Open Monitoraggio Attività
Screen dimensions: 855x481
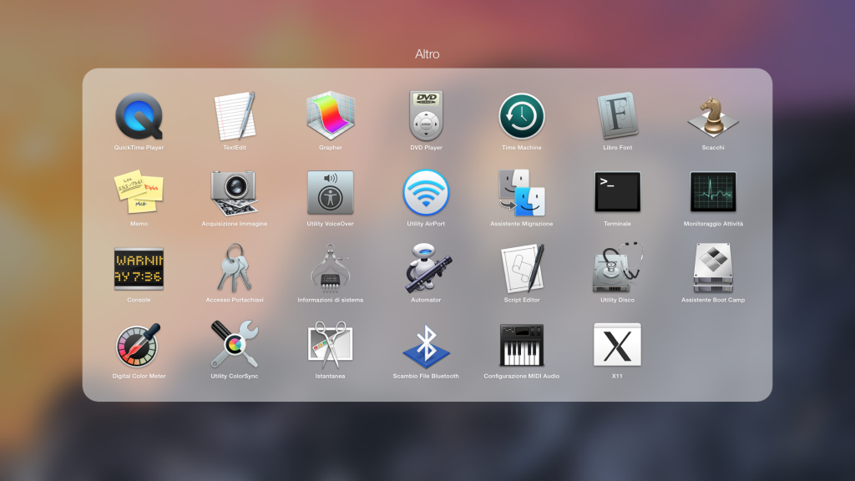tap(713, 192)
